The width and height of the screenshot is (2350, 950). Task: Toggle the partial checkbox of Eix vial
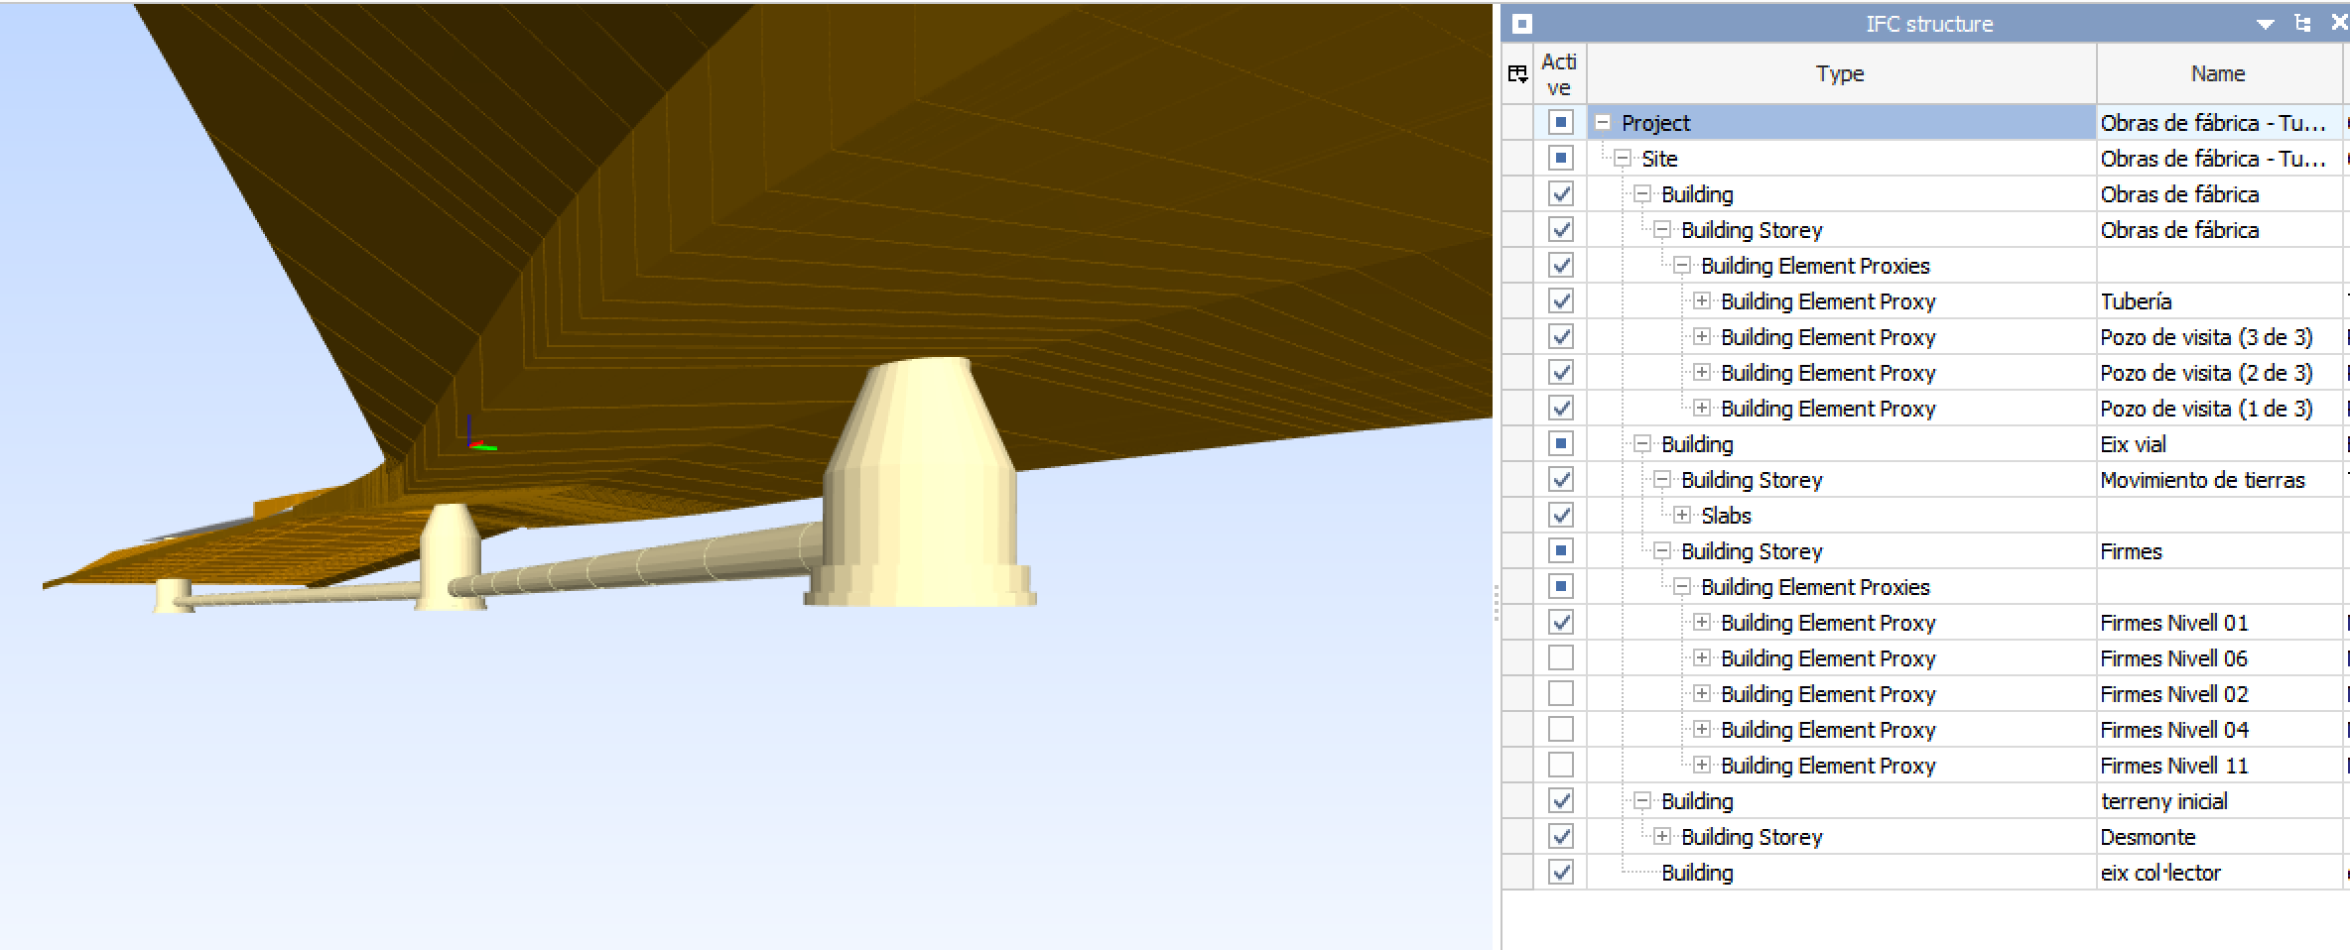(x=1560, y=443)
